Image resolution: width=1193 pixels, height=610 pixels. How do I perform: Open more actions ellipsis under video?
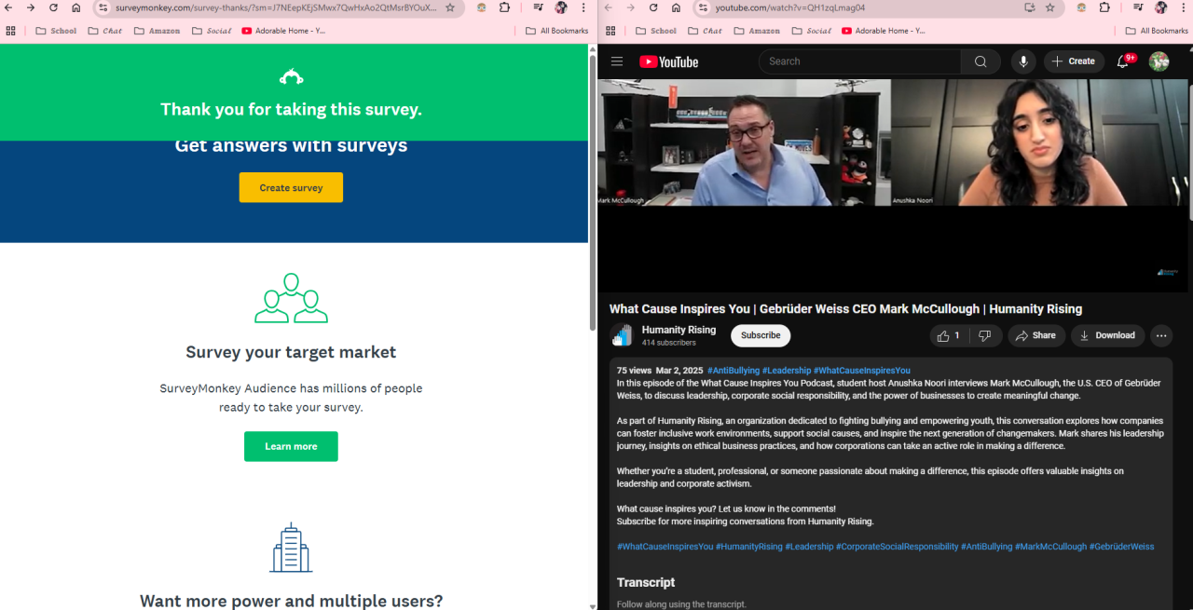1161,335
